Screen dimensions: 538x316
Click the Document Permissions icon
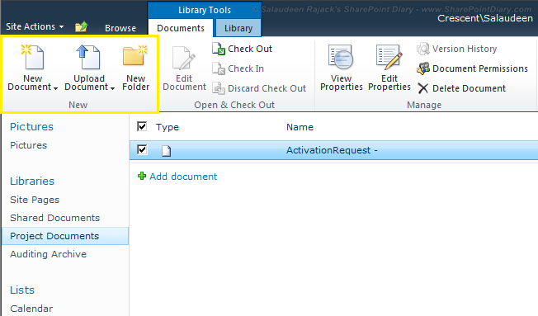pos(423,68)
